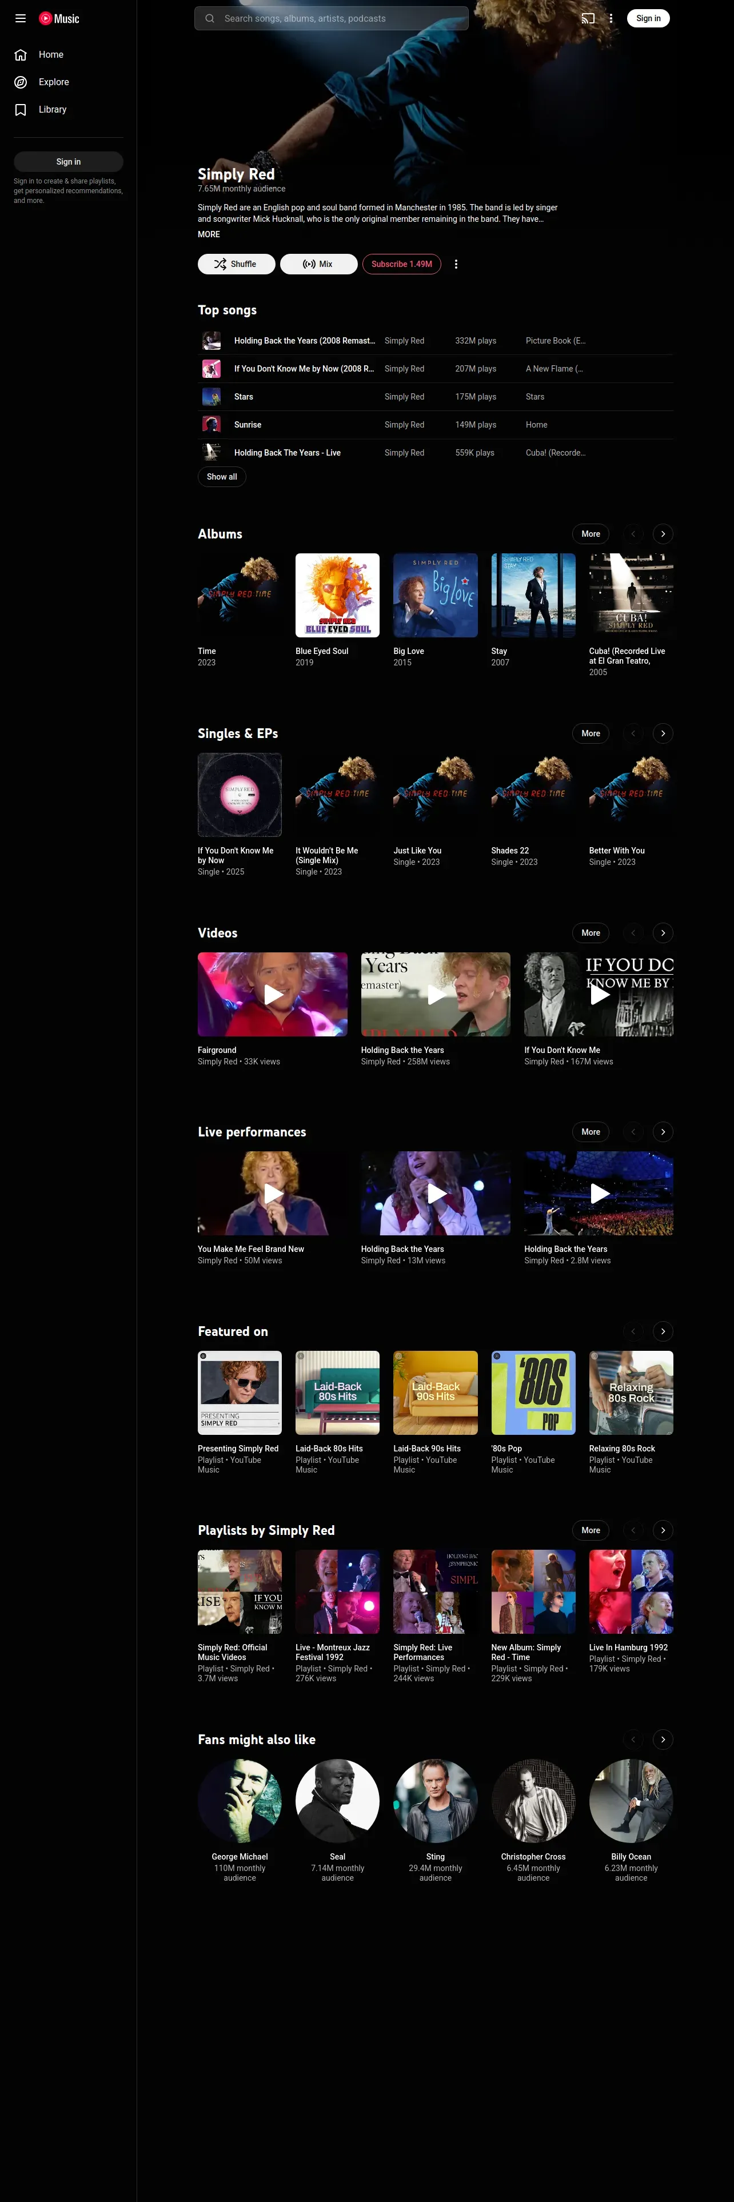Open the Big Love album cover
This screenshot has width=734, height=2202.
pyautogui.click(x=435, y=595)
